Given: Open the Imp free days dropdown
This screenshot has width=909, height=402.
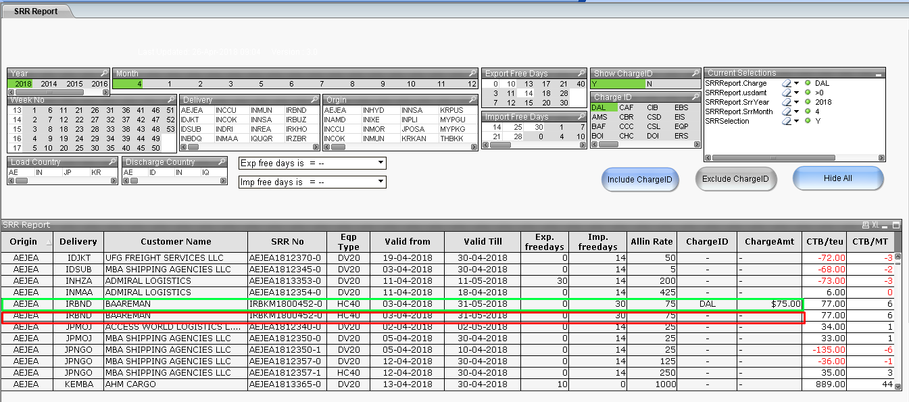Looking at the screenshot, I should (x=381, y=182).
